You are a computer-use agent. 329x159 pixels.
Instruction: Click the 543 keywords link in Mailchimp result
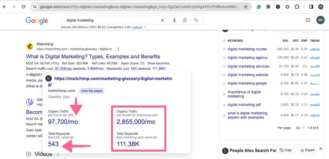134,69
